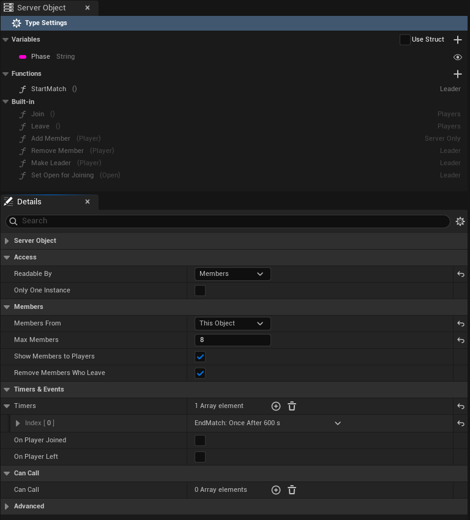
Task: Select the Phase variable row
Action: point(234,57)
